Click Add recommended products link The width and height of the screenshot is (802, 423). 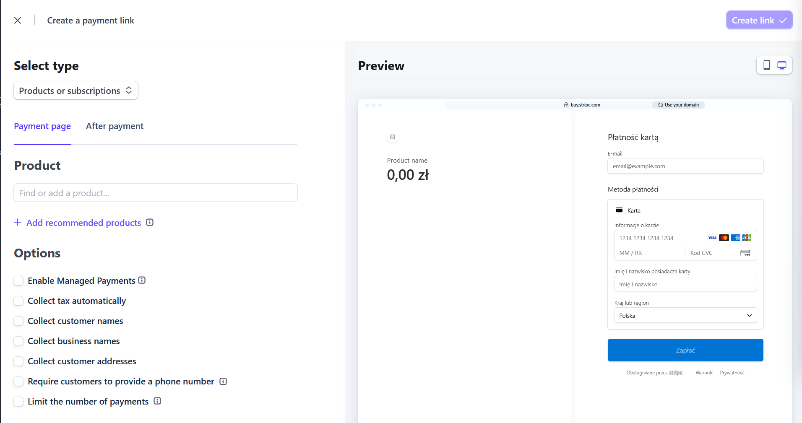point(83,223)
